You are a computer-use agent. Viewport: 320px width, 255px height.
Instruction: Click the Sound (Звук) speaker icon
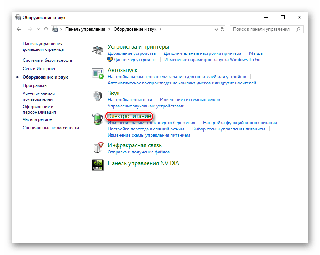tap(98, 96)
